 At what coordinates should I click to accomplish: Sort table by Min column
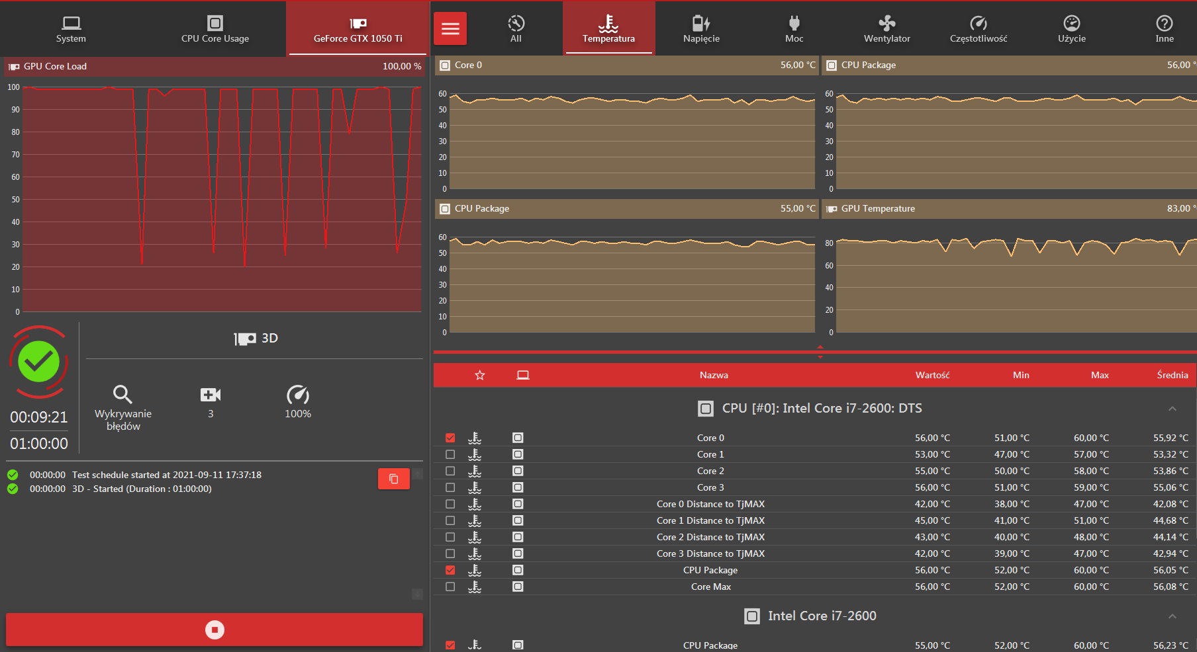click(x=1021, y=375)
